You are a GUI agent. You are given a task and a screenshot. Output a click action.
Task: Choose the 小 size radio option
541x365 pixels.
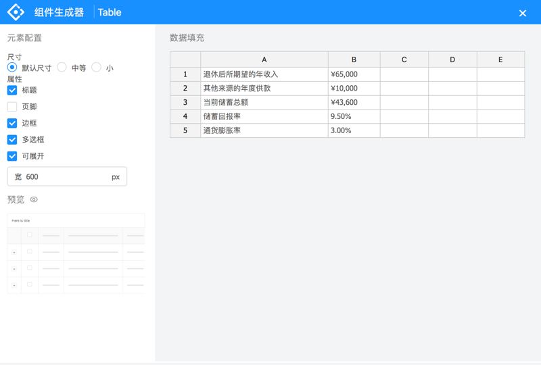[96, 68]
